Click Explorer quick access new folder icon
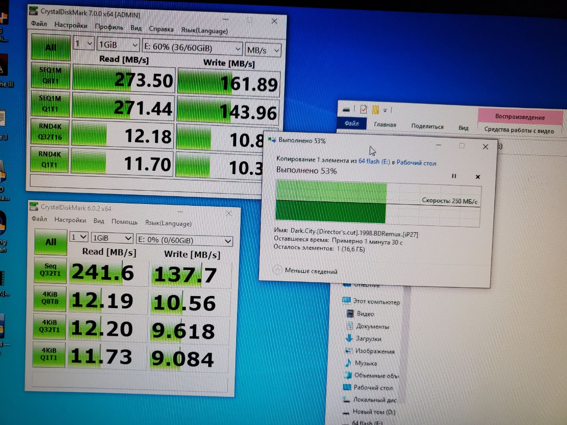The width and height of the screenshot is (567, 425). coord(375,109)
